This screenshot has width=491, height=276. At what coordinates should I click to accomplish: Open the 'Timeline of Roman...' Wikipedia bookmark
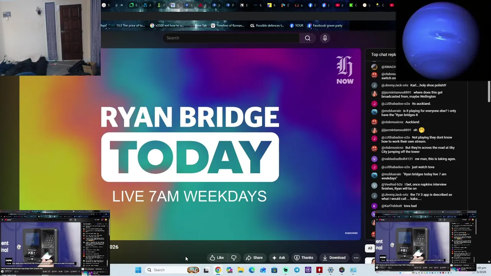227,26
